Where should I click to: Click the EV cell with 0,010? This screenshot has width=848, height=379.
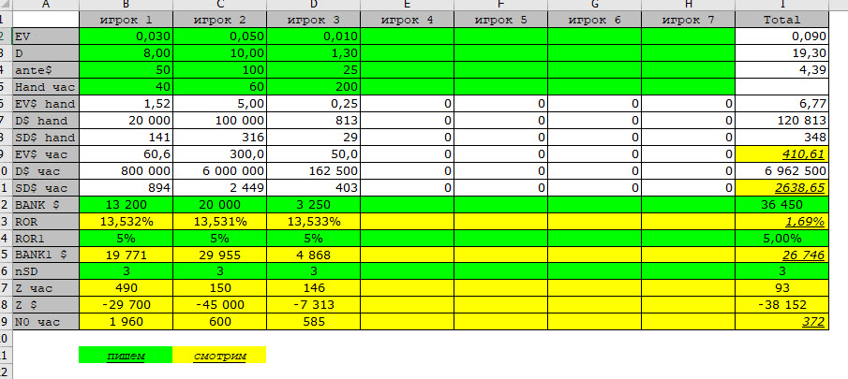(x=314, y=36)
